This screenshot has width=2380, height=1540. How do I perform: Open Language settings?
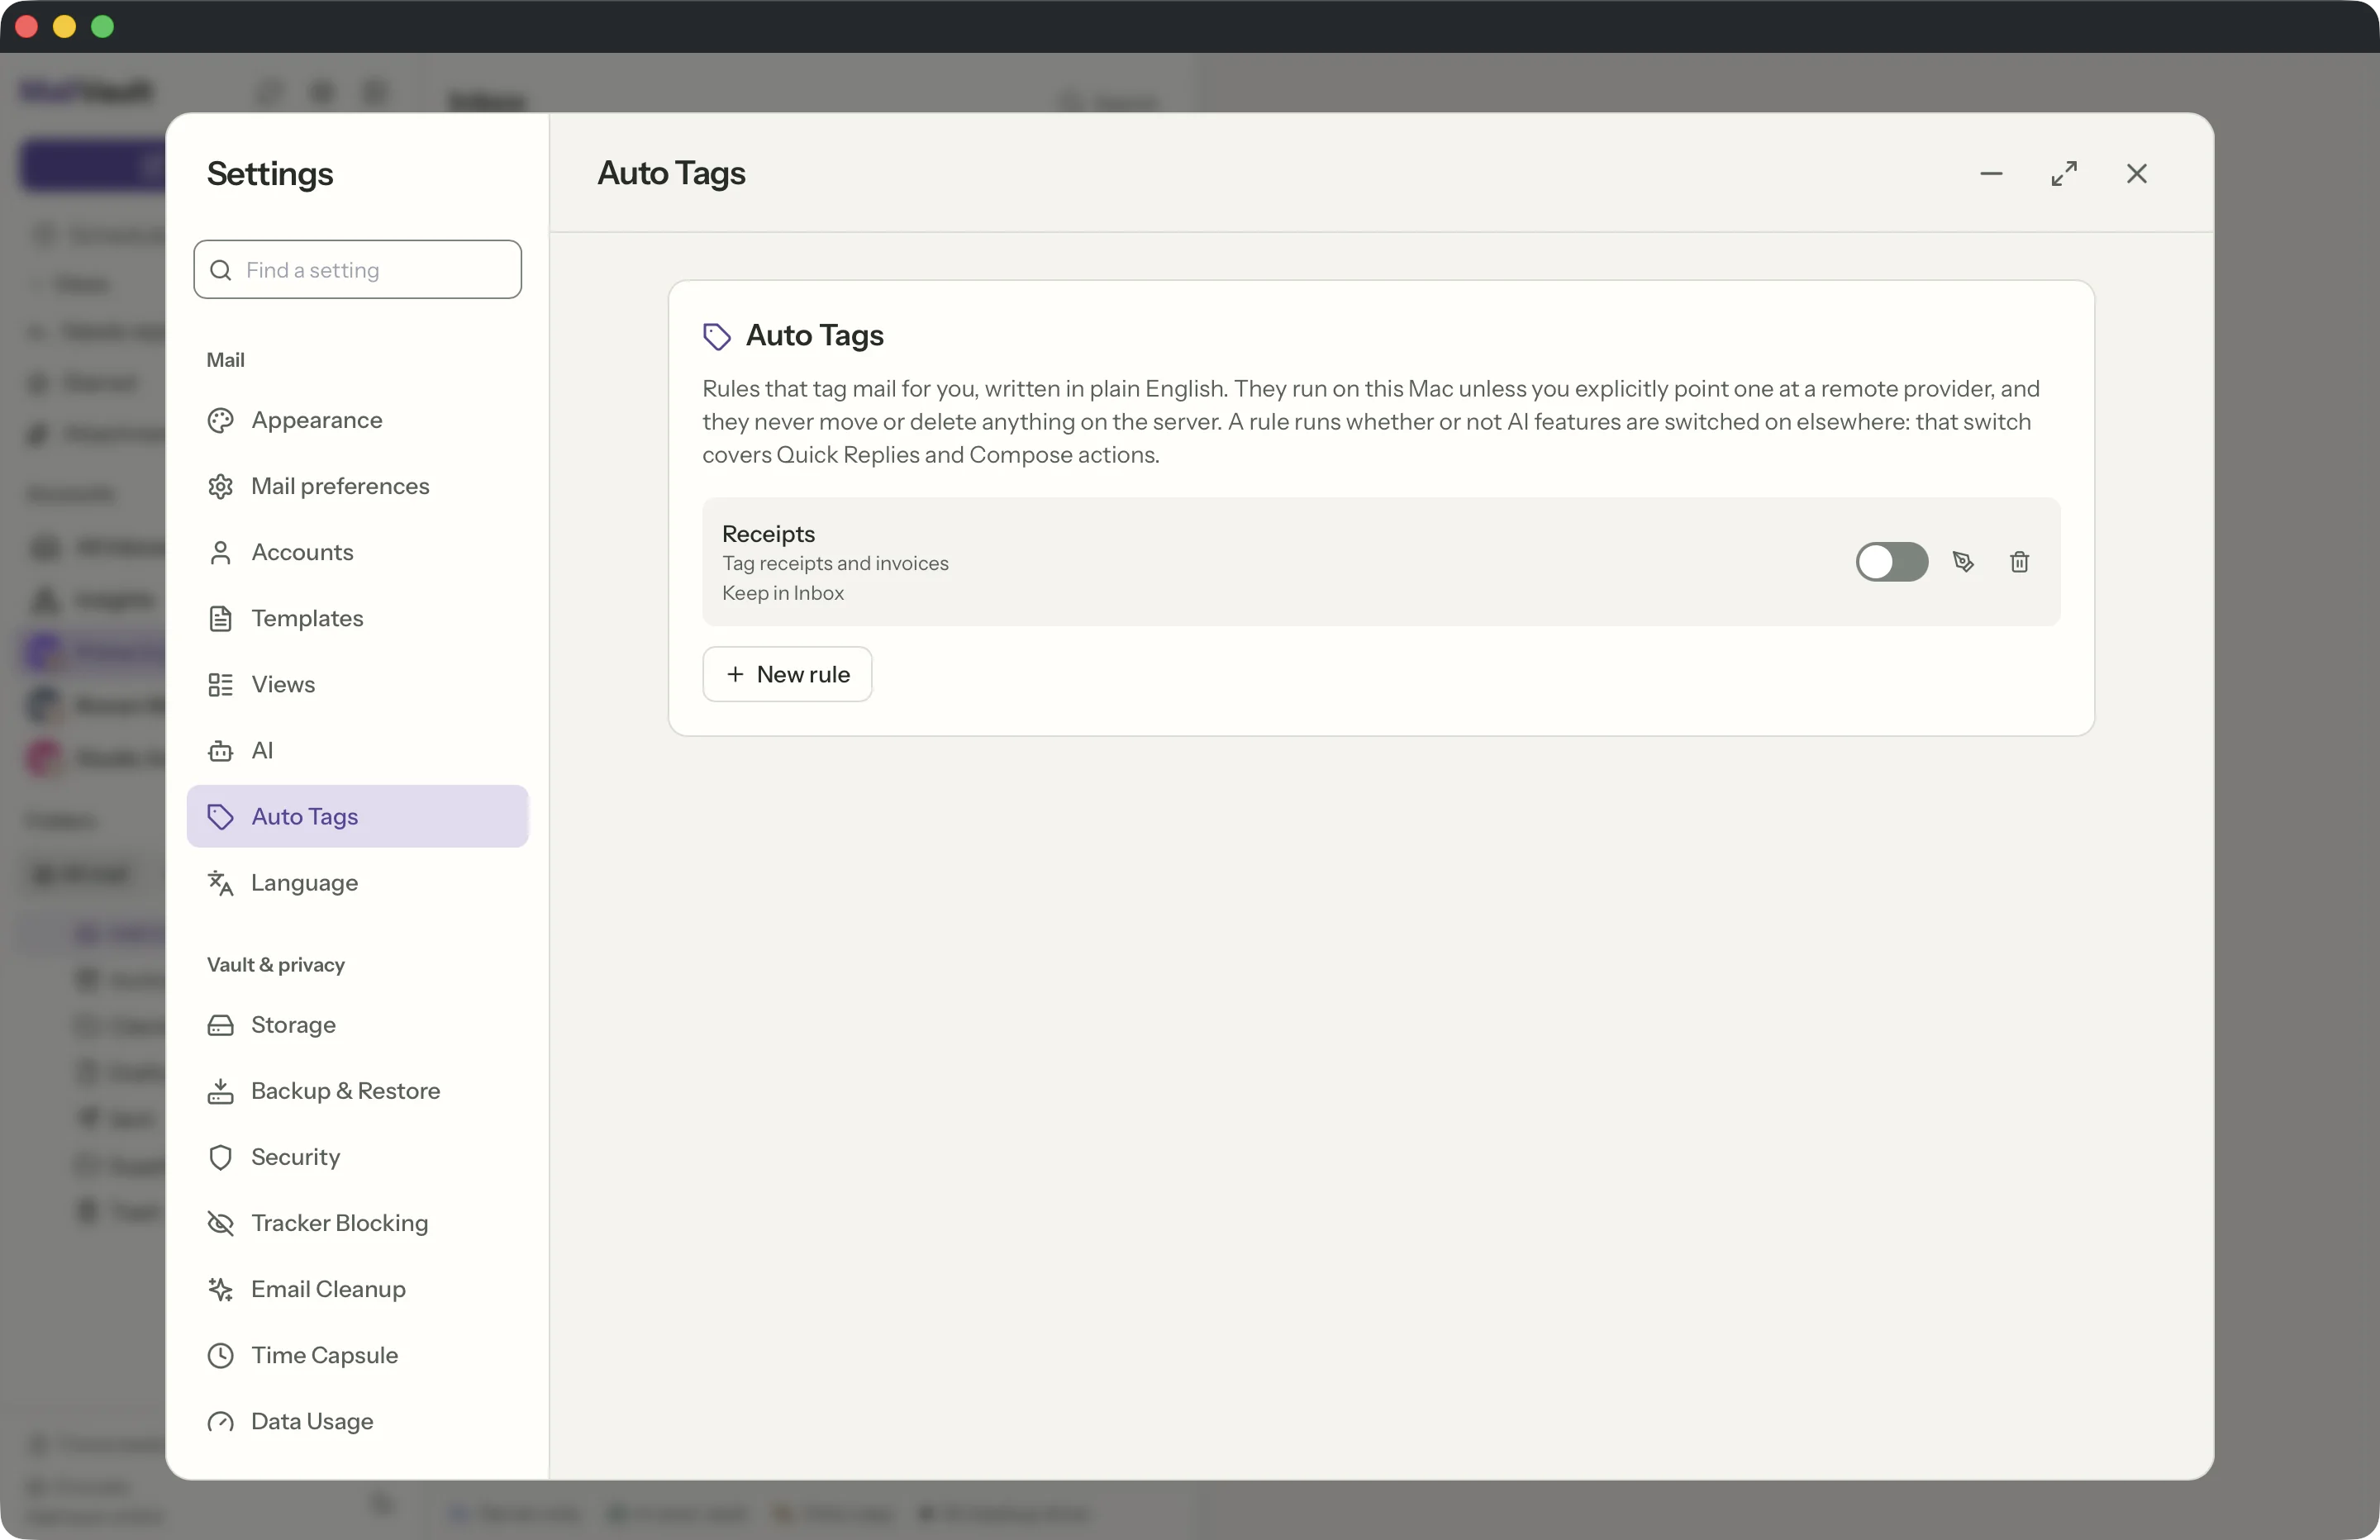click(x=357, y=882)
